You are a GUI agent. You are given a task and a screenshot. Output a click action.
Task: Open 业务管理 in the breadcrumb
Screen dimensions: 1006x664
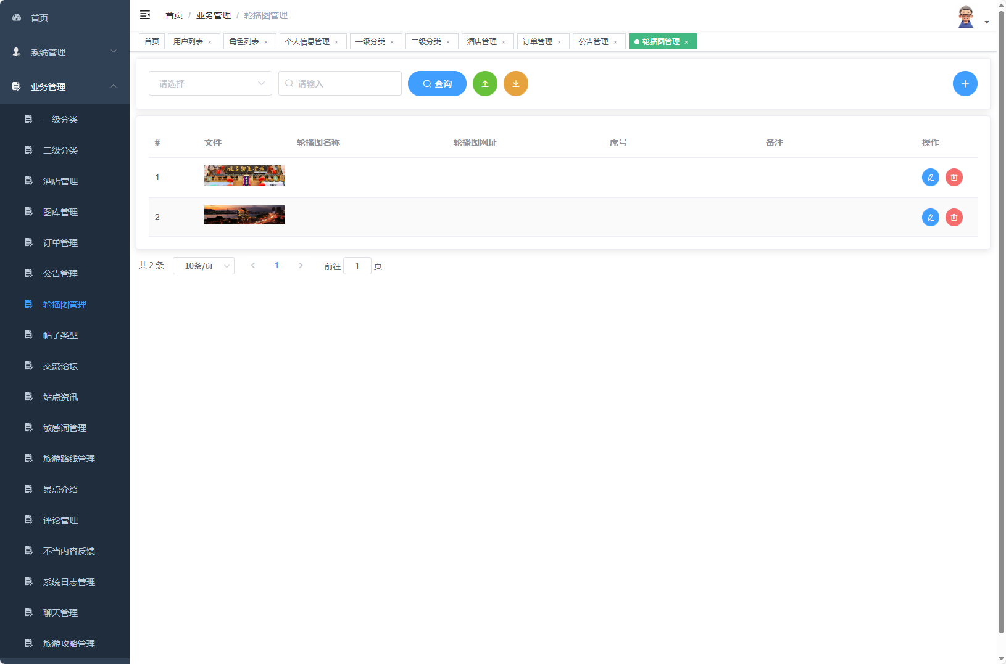pos(213,15)
